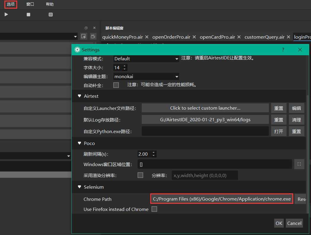The image size is (311, 235).
Task: Click the font size value 14
Action: (x=118, y=68)
